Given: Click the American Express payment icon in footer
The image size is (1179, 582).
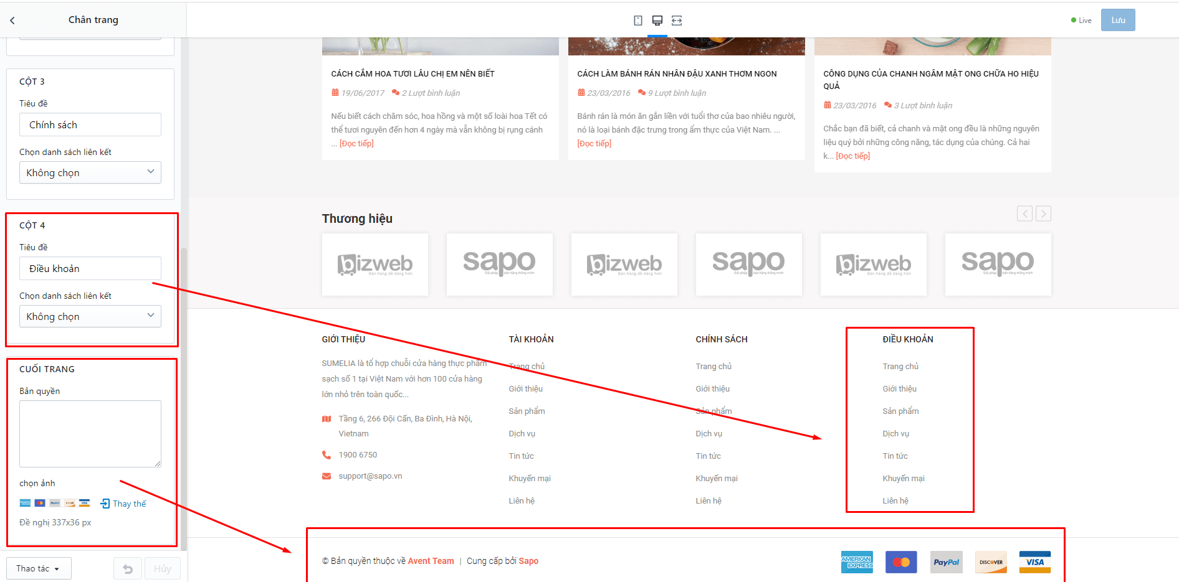Looking at the screenshot, I should click(857, 562).
